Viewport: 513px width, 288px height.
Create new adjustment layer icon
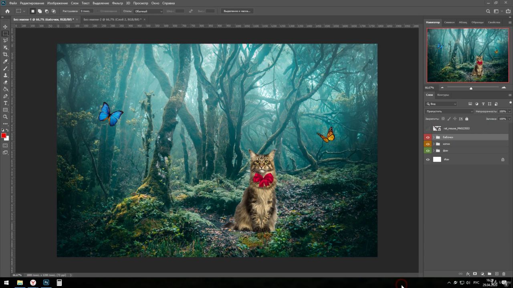tap(482, 274)
